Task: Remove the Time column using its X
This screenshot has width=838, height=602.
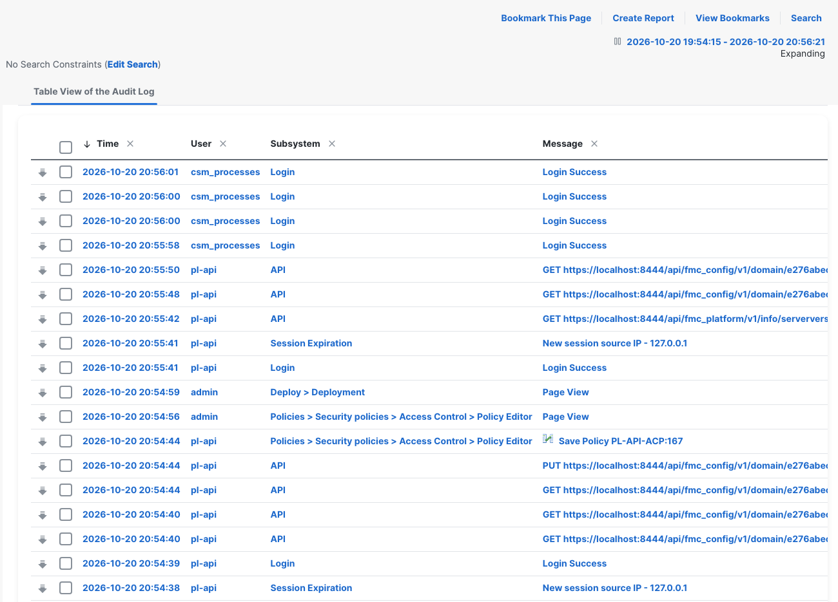Action: 130,144
